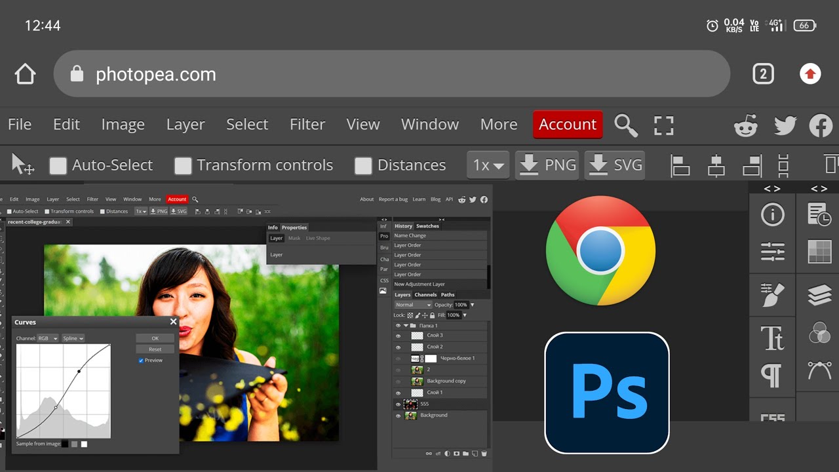This screenshot has height=472, width=839.
Task: Hide the Background layer eye icon
Action: [398, 416]
